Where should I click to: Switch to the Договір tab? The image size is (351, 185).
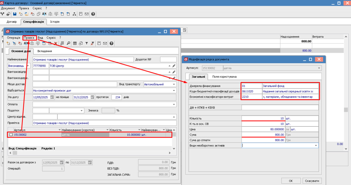[x=12, y=22]
